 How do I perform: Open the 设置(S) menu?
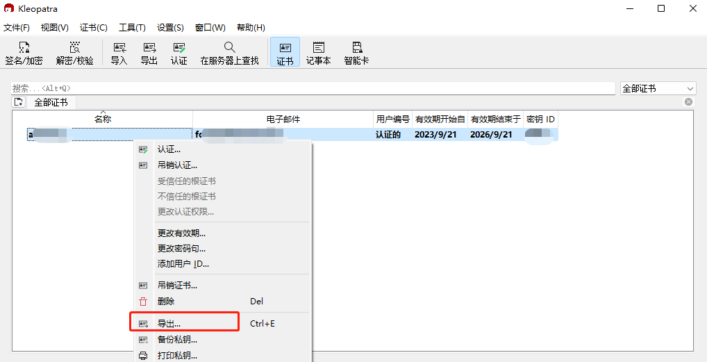pyautogui.click(x=170, y=28)
